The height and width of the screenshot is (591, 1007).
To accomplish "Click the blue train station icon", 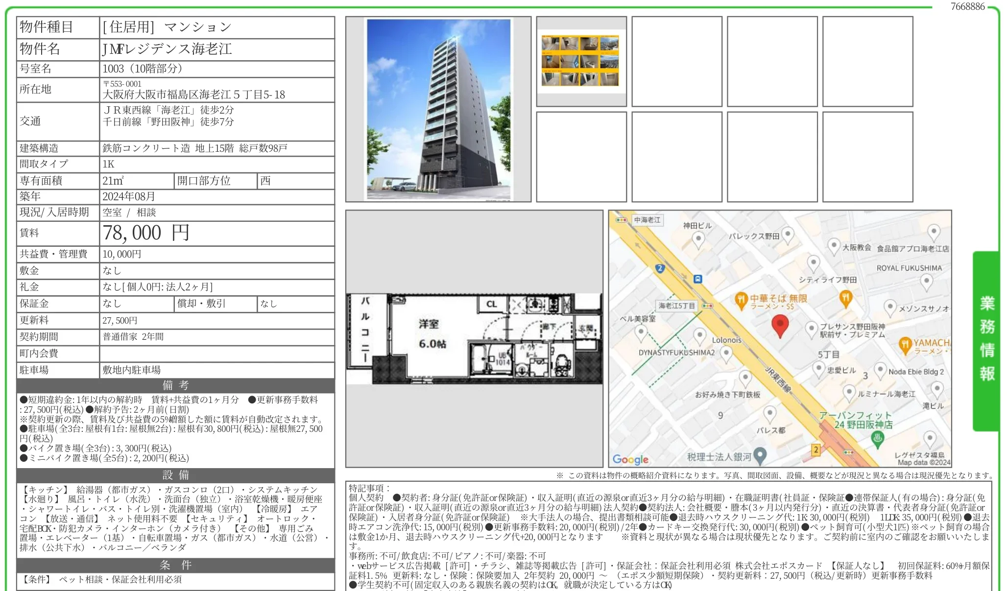I will [x=698, y=279].
